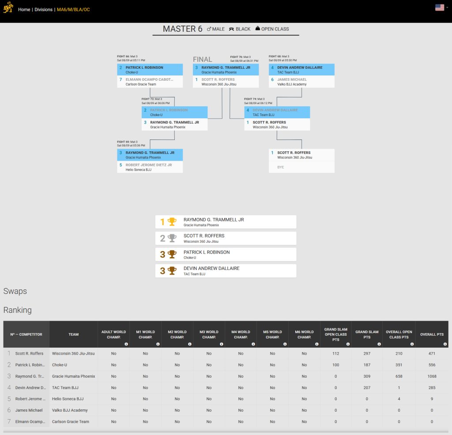Viewport: 452px width, 435px height.
Task: Click Robert Jerome Dietz Jr in Fight 69
Action: click(150, 167)
